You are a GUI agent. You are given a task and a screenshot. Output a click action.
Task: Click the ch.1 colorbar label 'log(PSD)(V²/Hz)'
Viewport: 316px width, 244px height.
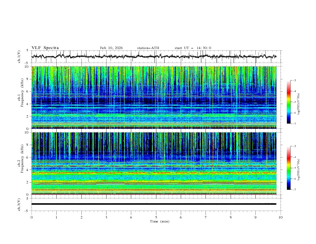click(299, 104)
